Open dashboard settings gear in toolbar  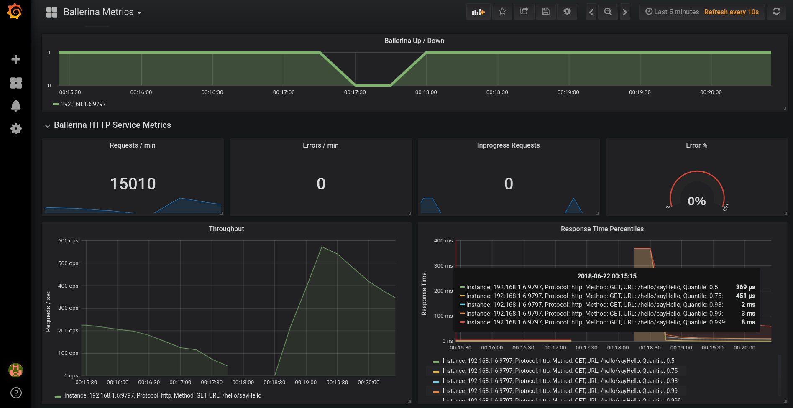(x=567, y=12)
